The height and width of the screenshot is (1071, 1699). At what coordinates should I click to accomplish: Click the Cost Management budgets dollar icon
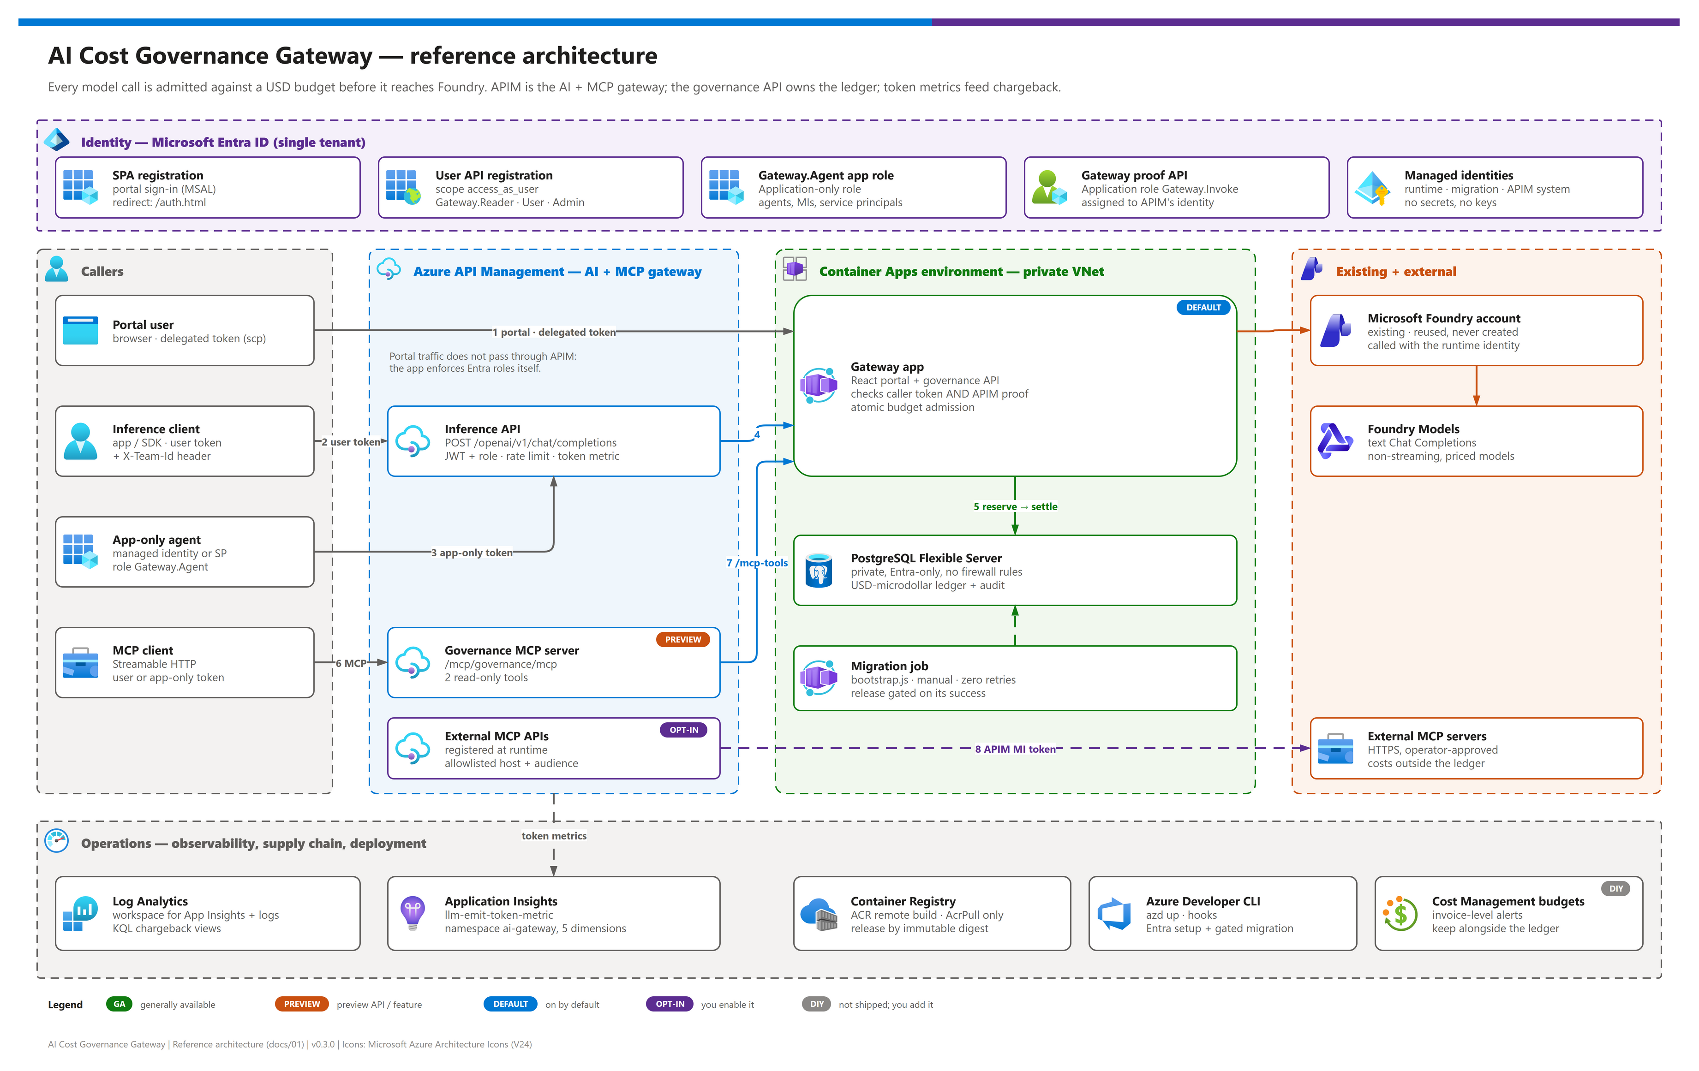pos(1400,913)
